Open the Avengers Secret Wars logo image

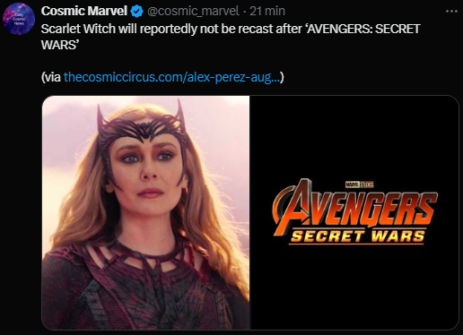(354, 212)
